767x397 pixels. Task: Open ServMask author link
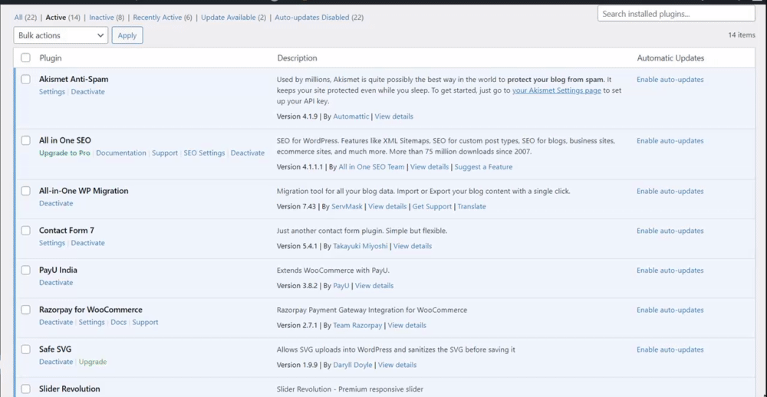tap(347, 206)
